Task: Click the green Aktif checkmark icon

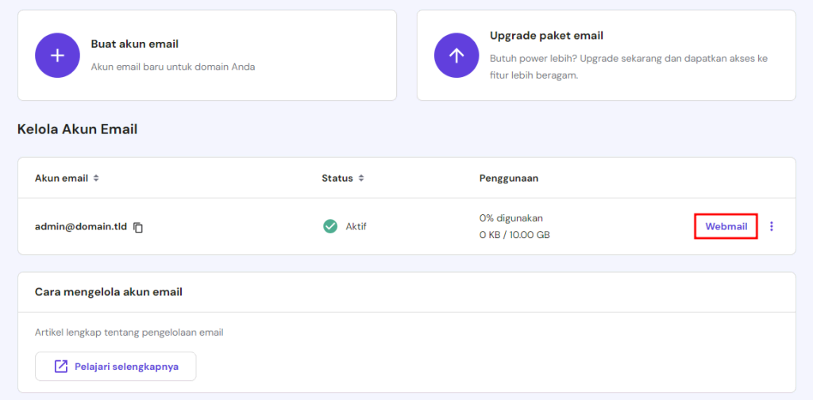Action: tap(330, 226)
